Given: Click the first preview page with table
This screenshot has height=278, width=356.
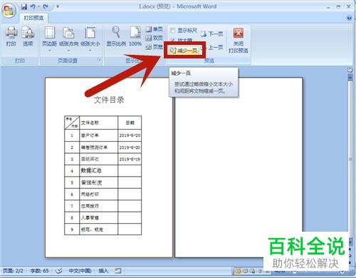Looking at the screenshot, I should (x=109, y=168).
